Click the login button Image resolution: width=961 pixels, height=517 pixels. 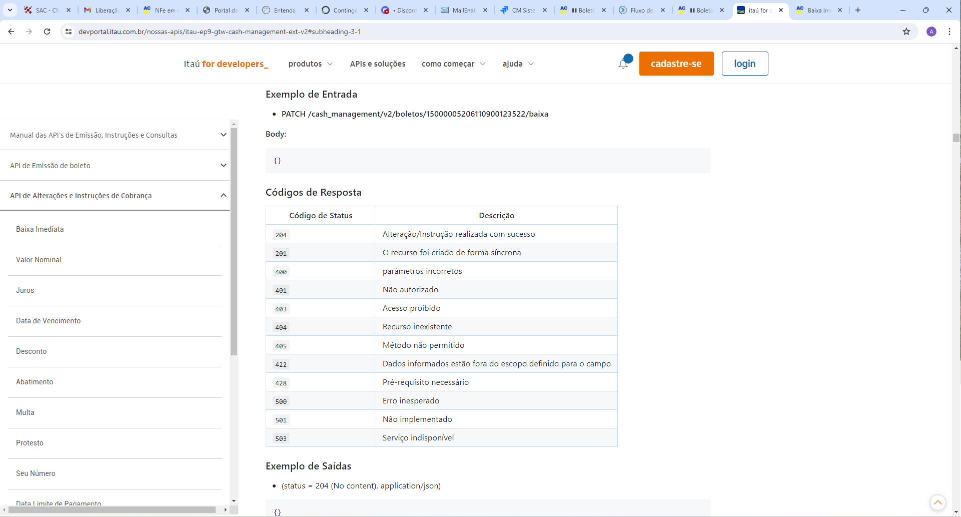tap(745, 64)
